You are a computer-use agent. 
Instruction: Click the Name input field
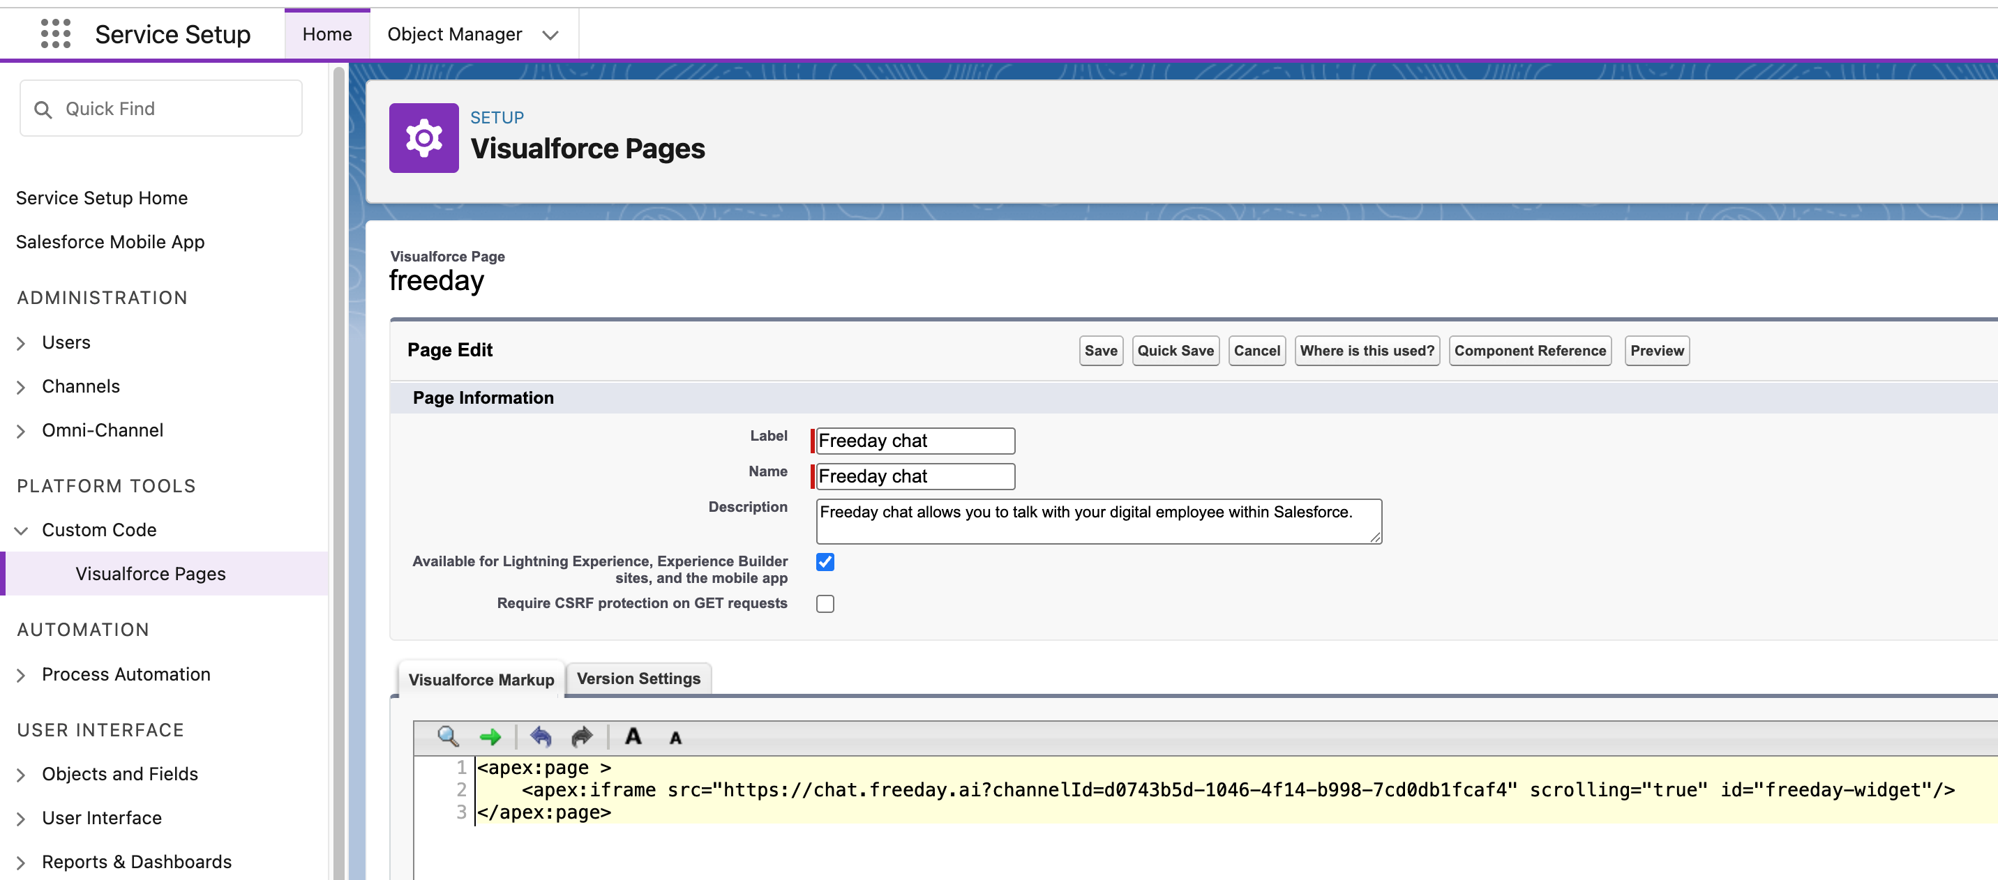tap(915, 476)
